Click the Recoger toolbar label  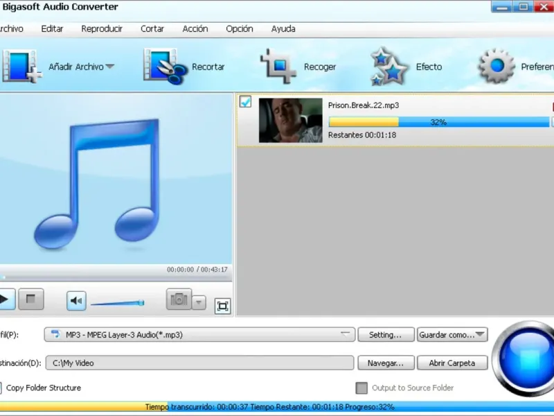click(x=320, y=67)
